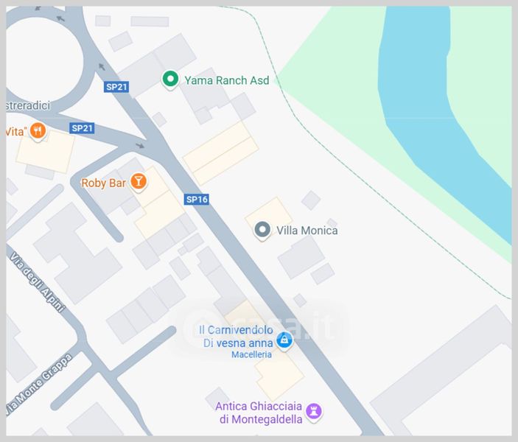The image size is (518, 442).
Task: Open the Villa Monica place label
Action: click(307, 231)
